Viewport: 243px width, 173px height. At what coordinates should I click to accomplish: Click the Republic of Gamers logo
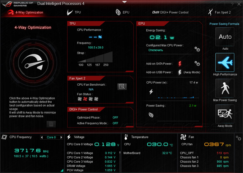coord(17,4)
